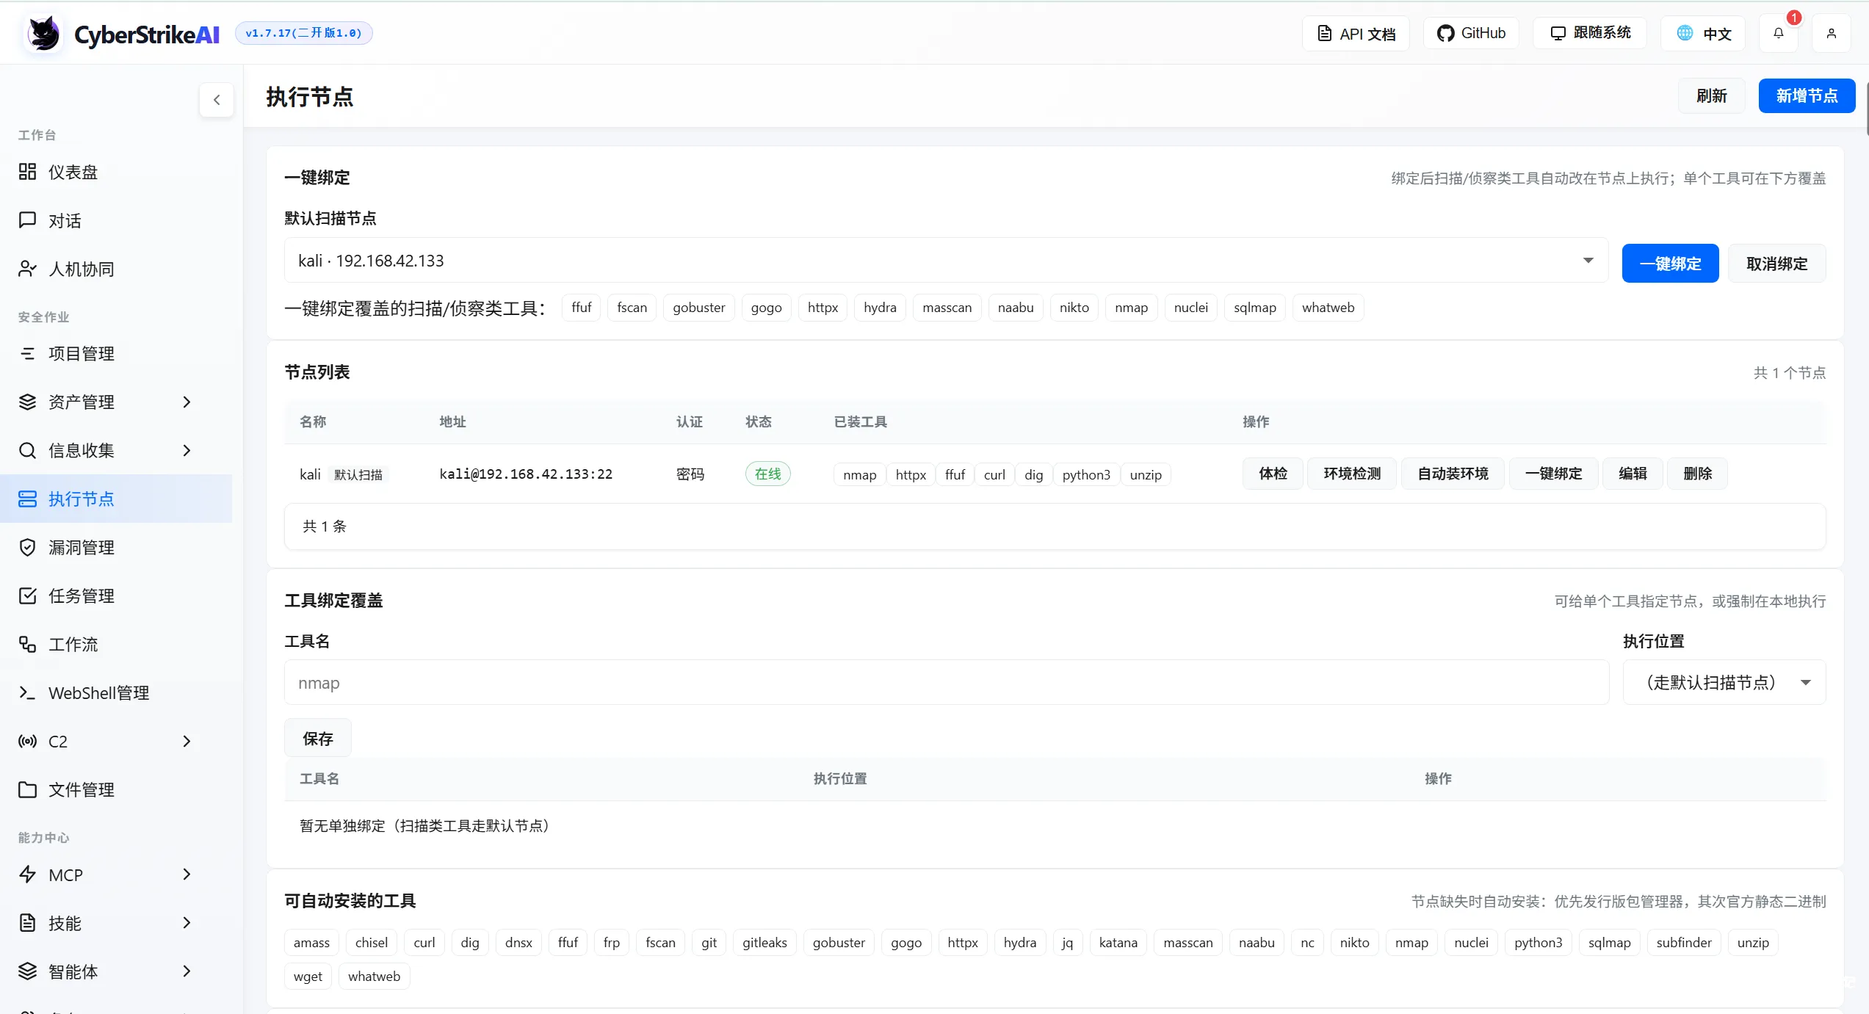Go to 仪表盘 in the sidebar
1869x1014 pixels.
(116, 172)
